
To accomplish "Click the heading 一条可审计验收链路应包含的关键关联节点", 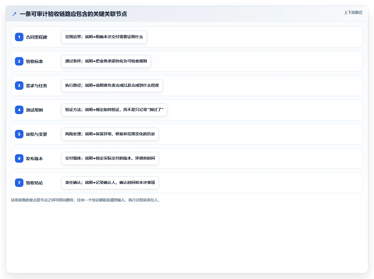I will (73, 14).
